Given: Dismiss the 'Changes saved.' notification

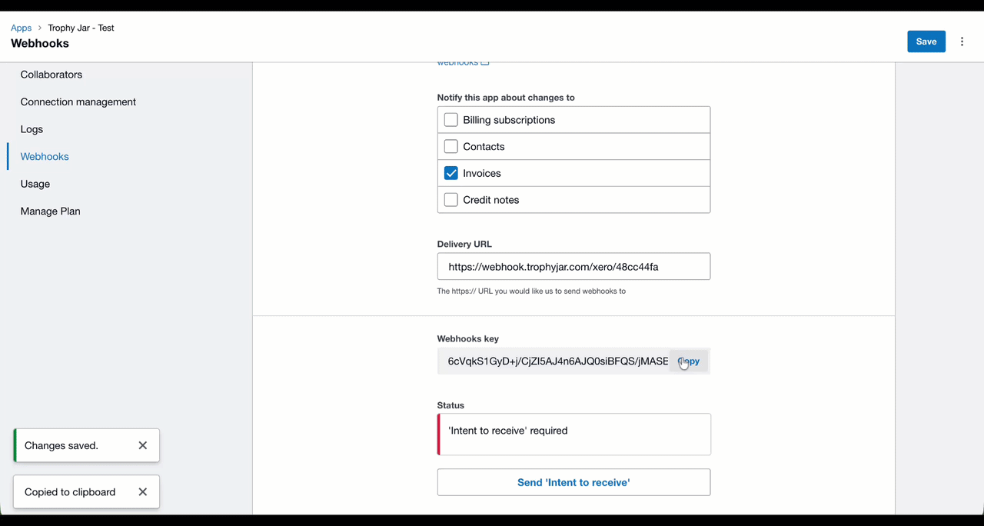Looking at the screenshot, I should [x=142, y=445].
